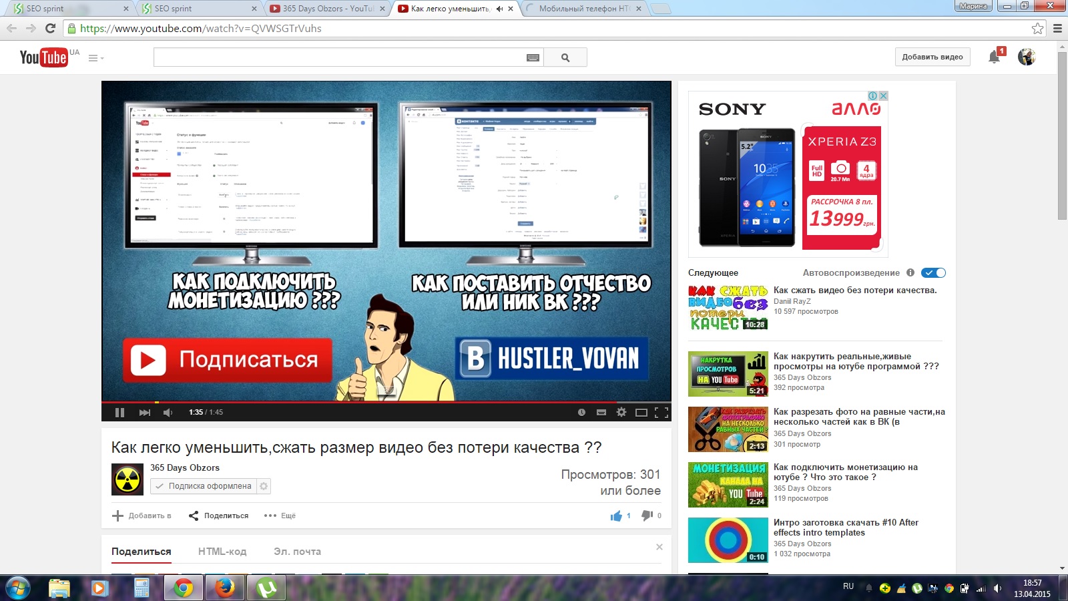Open video Как сжать видео без потери качества
This screenshot has height=601, width=1068.
pyautogui.click(x=855, y=290)
